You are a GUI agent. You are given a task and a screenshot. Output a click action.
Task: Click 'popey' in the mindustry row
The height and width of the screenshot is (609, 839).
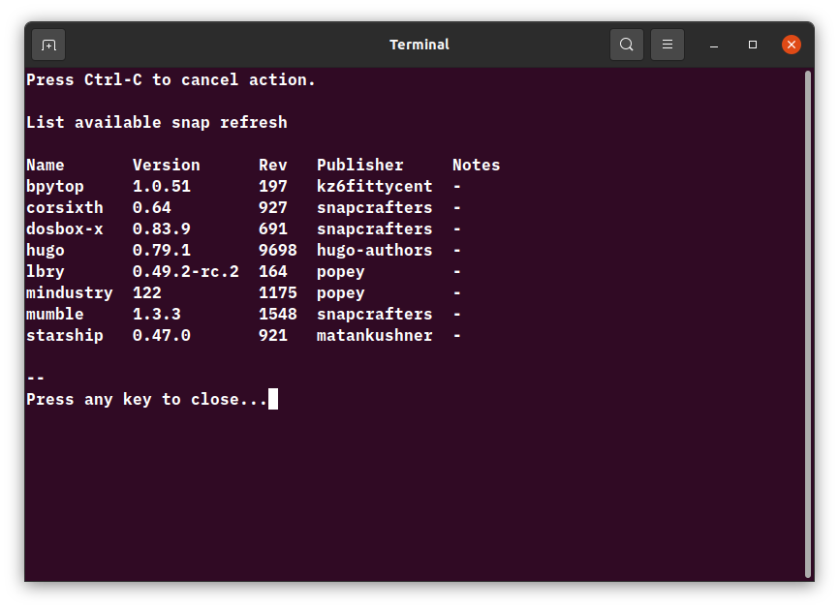click(x=341, y=293)
